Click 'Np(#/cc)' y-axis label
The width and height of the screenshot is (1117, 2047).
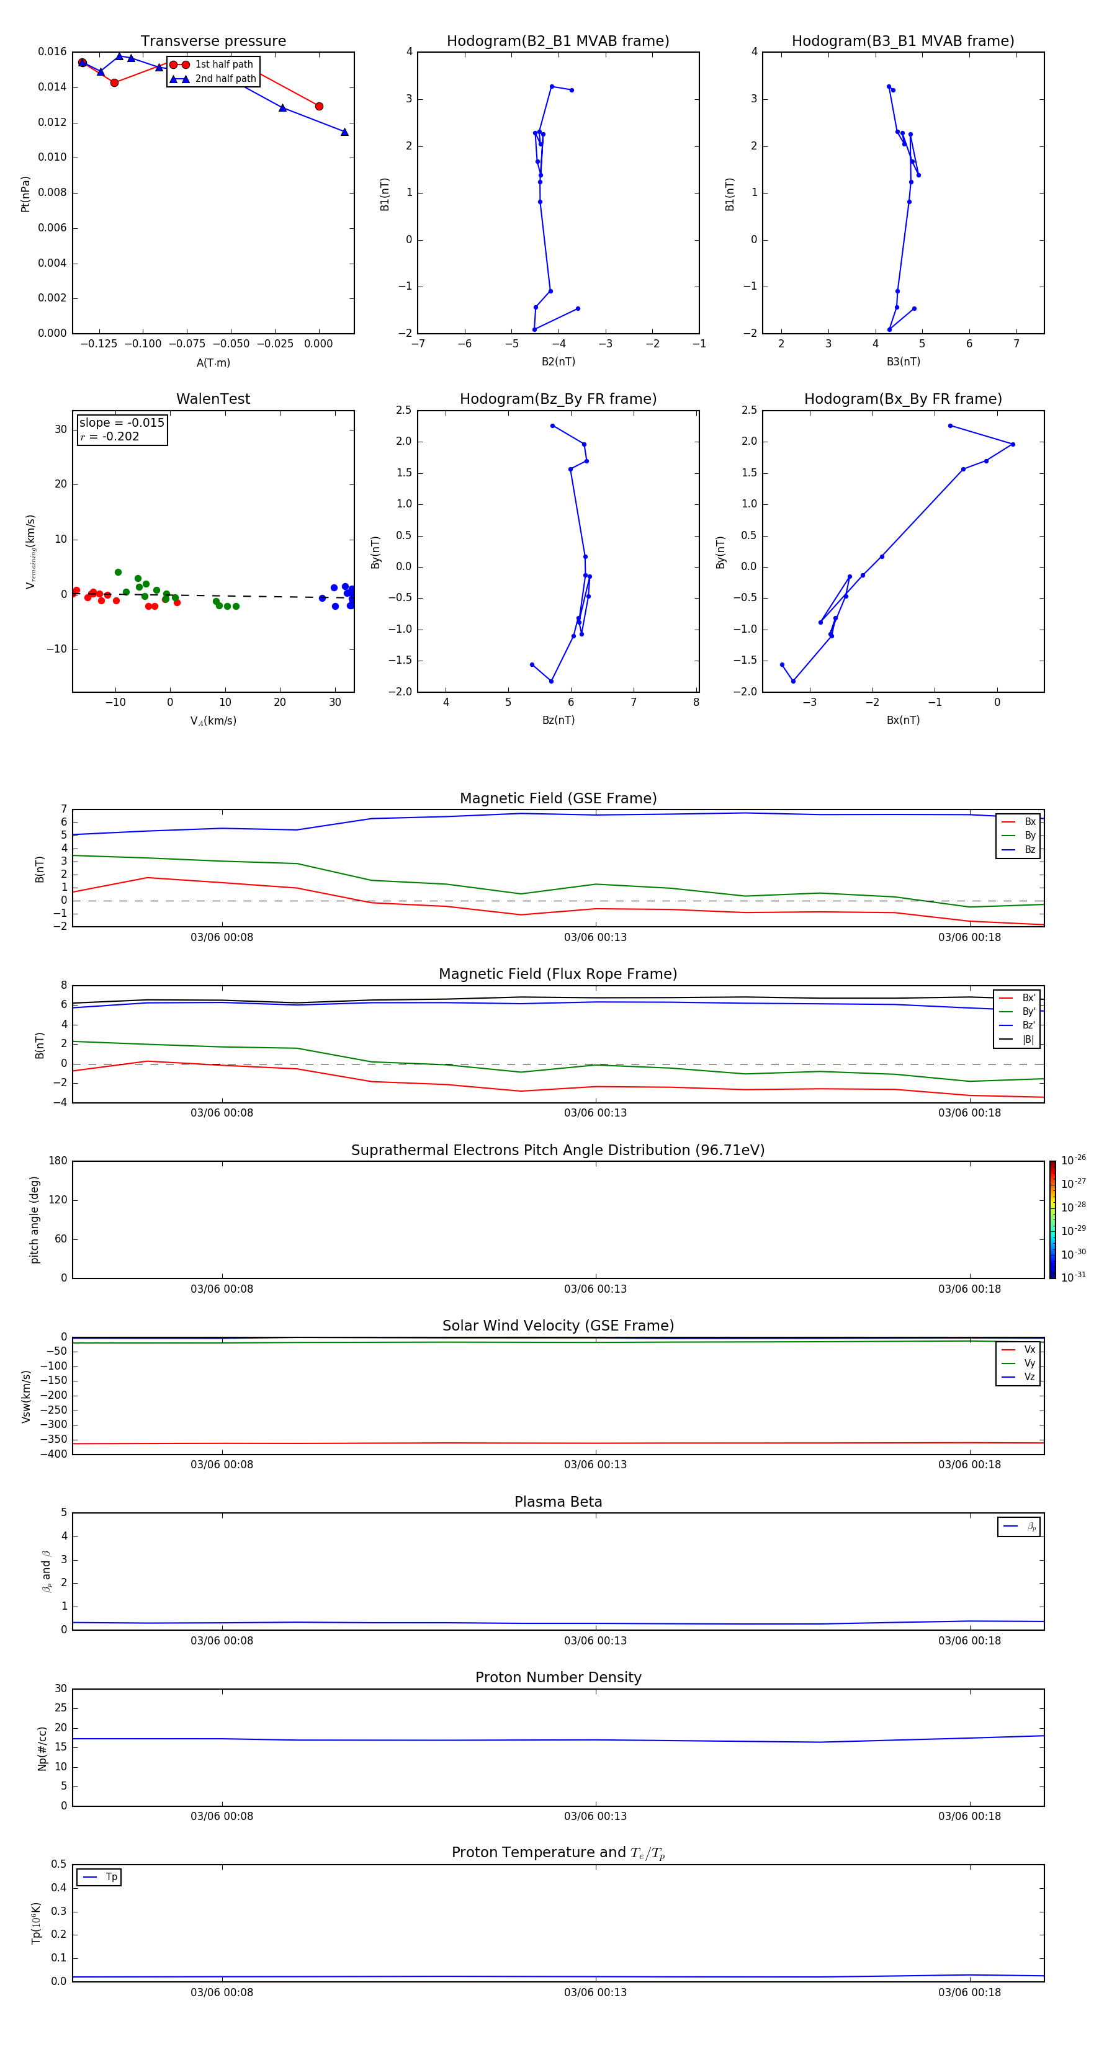tap(42, 1748)
